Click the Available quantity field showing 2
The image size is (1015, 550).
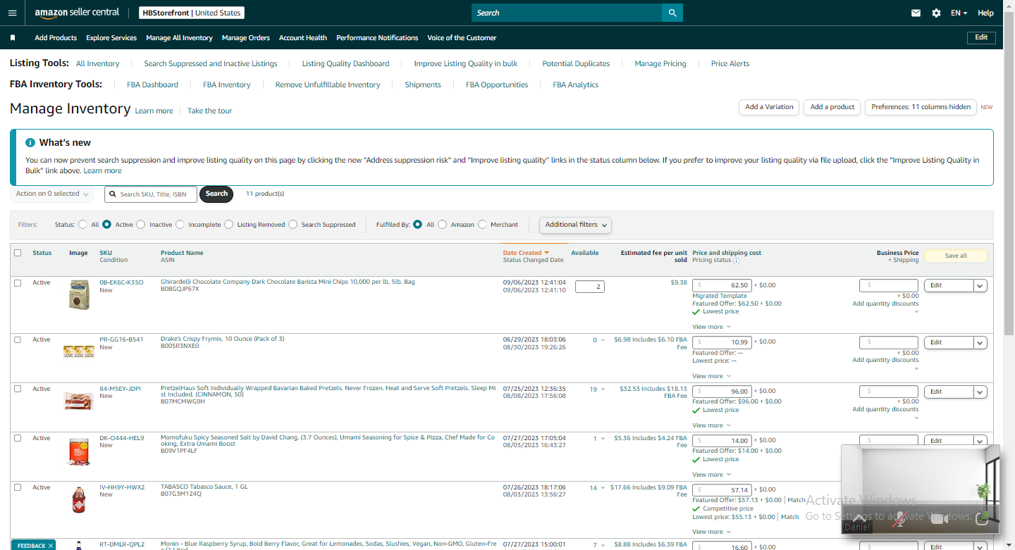[590, 287]
